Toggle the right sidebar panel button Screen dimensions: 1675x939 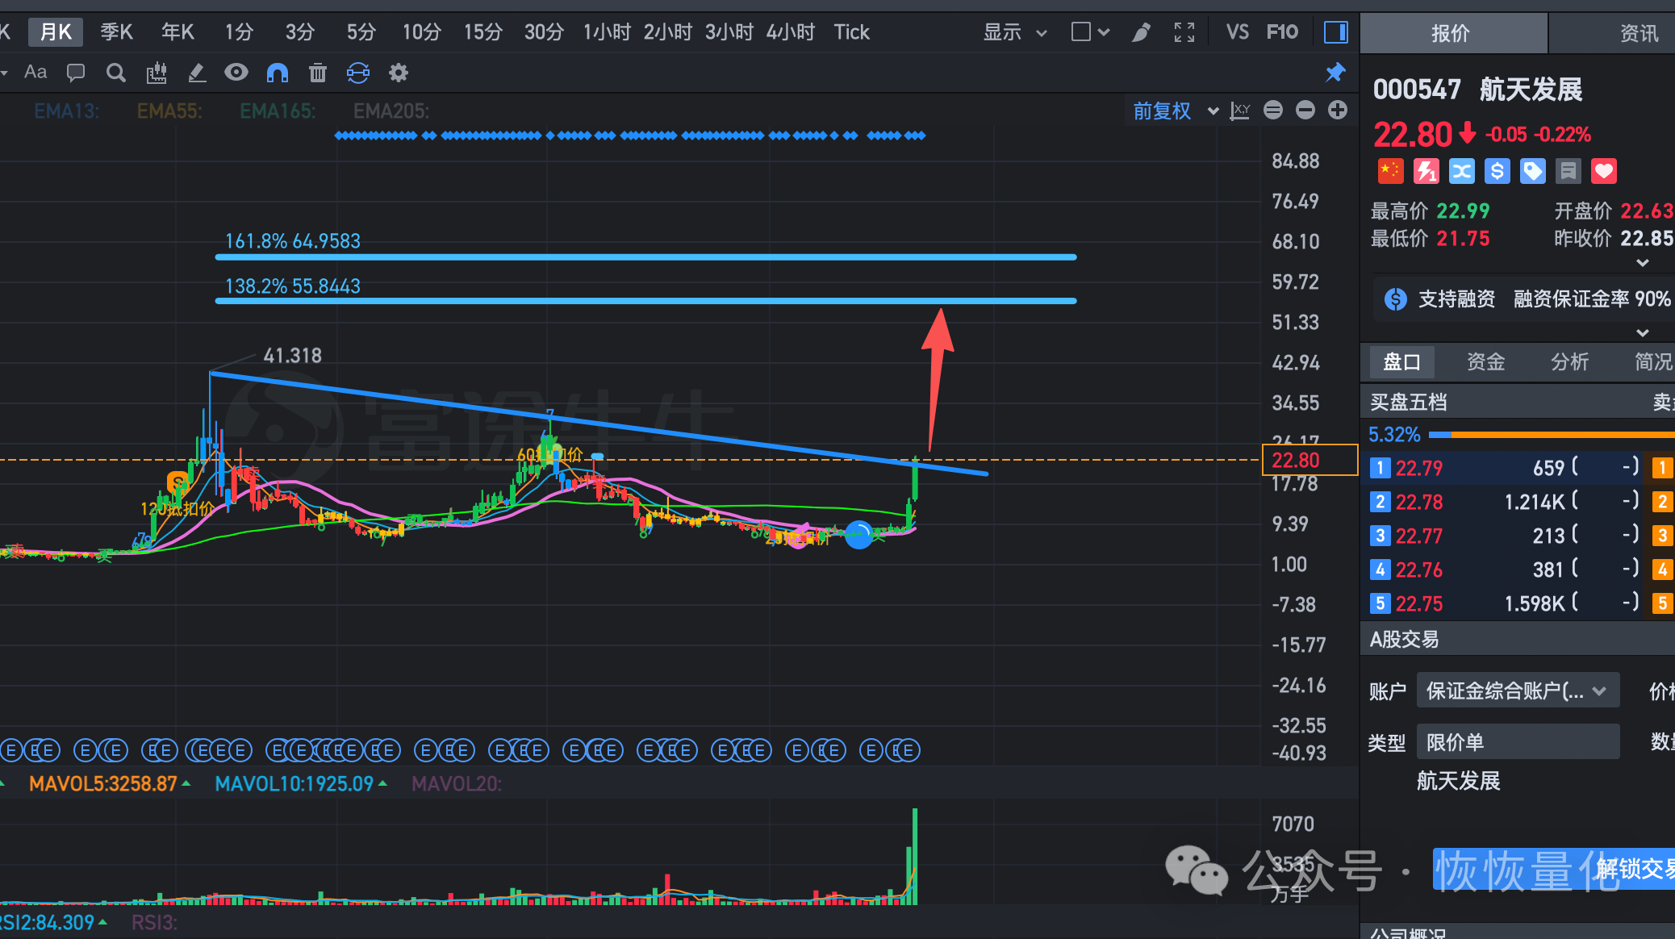[1335, 32]
